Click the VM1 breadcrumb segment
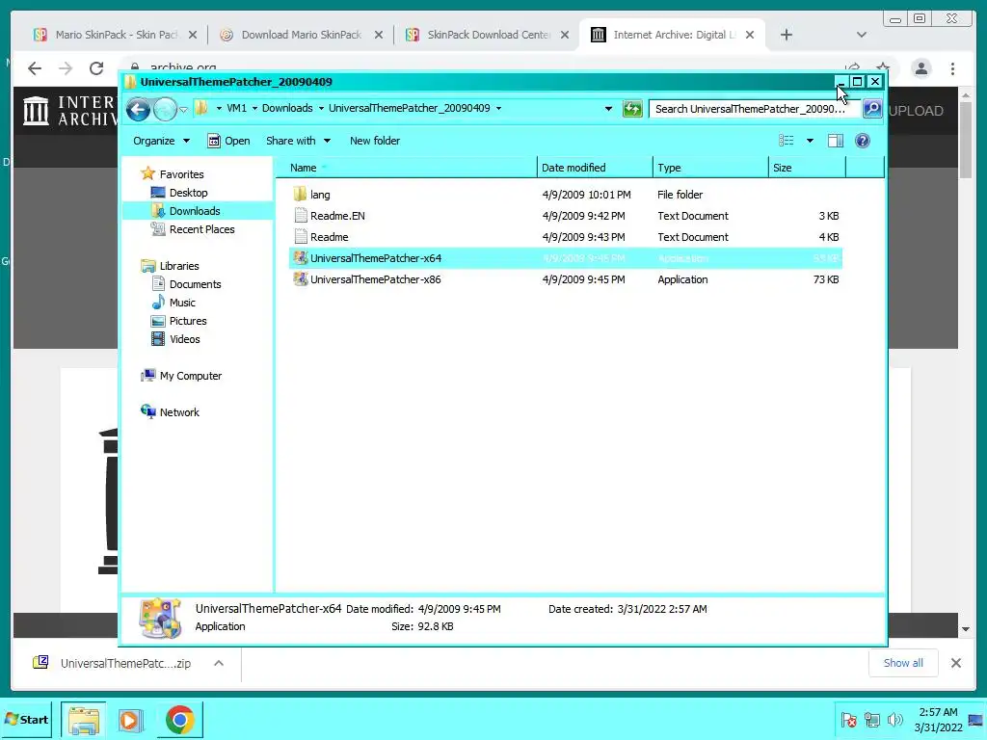 pos(237,108)
